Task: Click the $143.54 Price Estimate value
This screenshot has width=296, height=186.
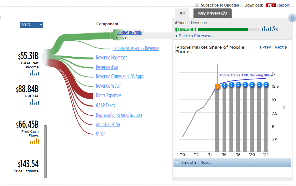Action: coord(28,164)
